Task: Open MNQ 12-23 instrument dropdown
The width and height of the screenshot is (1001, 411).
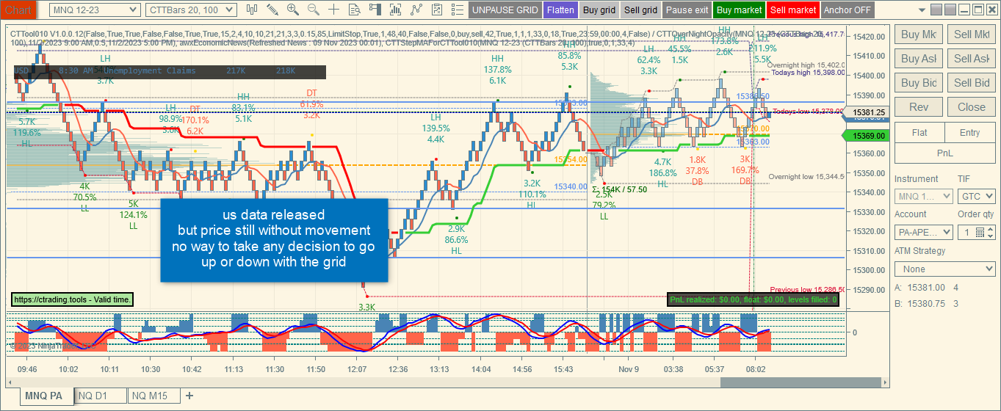Action: pyautogui.click(x=95, y=10)
